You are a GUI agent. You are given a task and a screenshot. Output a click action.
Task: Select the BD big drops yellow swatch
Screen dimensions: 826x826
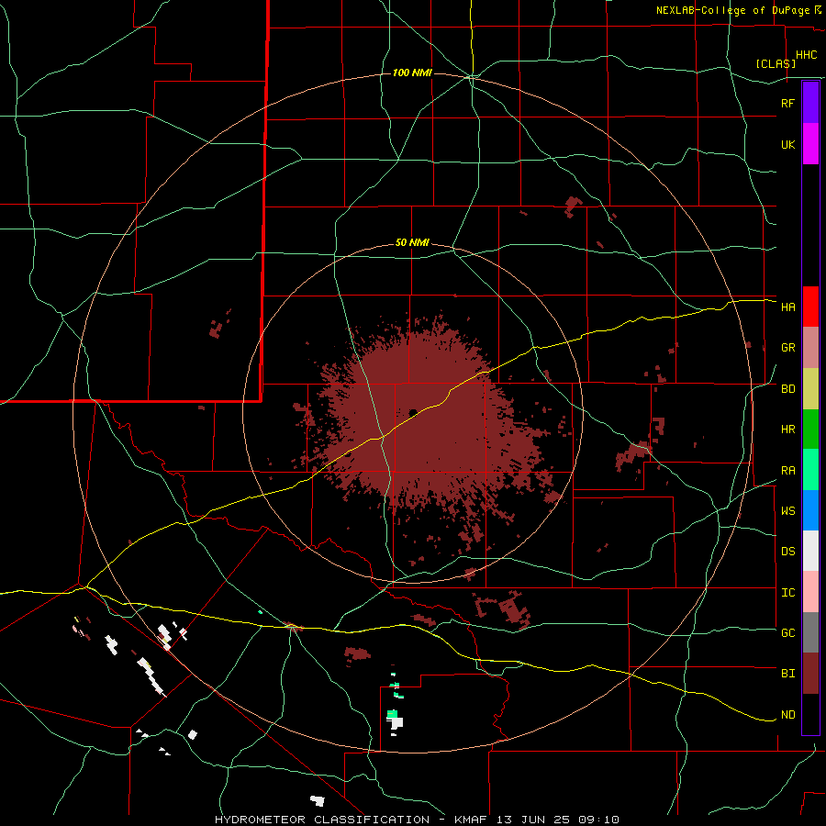point(810,389)
